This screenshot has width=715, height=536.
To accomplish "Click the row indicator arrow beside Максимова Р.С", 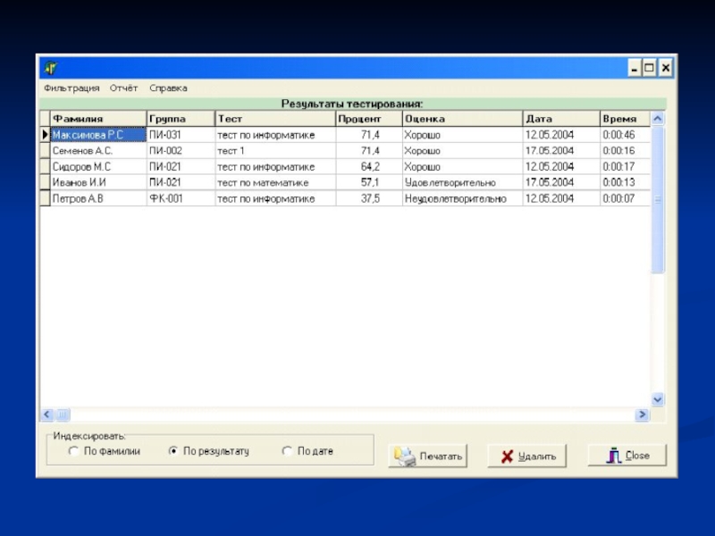I will pyautogui.click(x=45, y=135).
